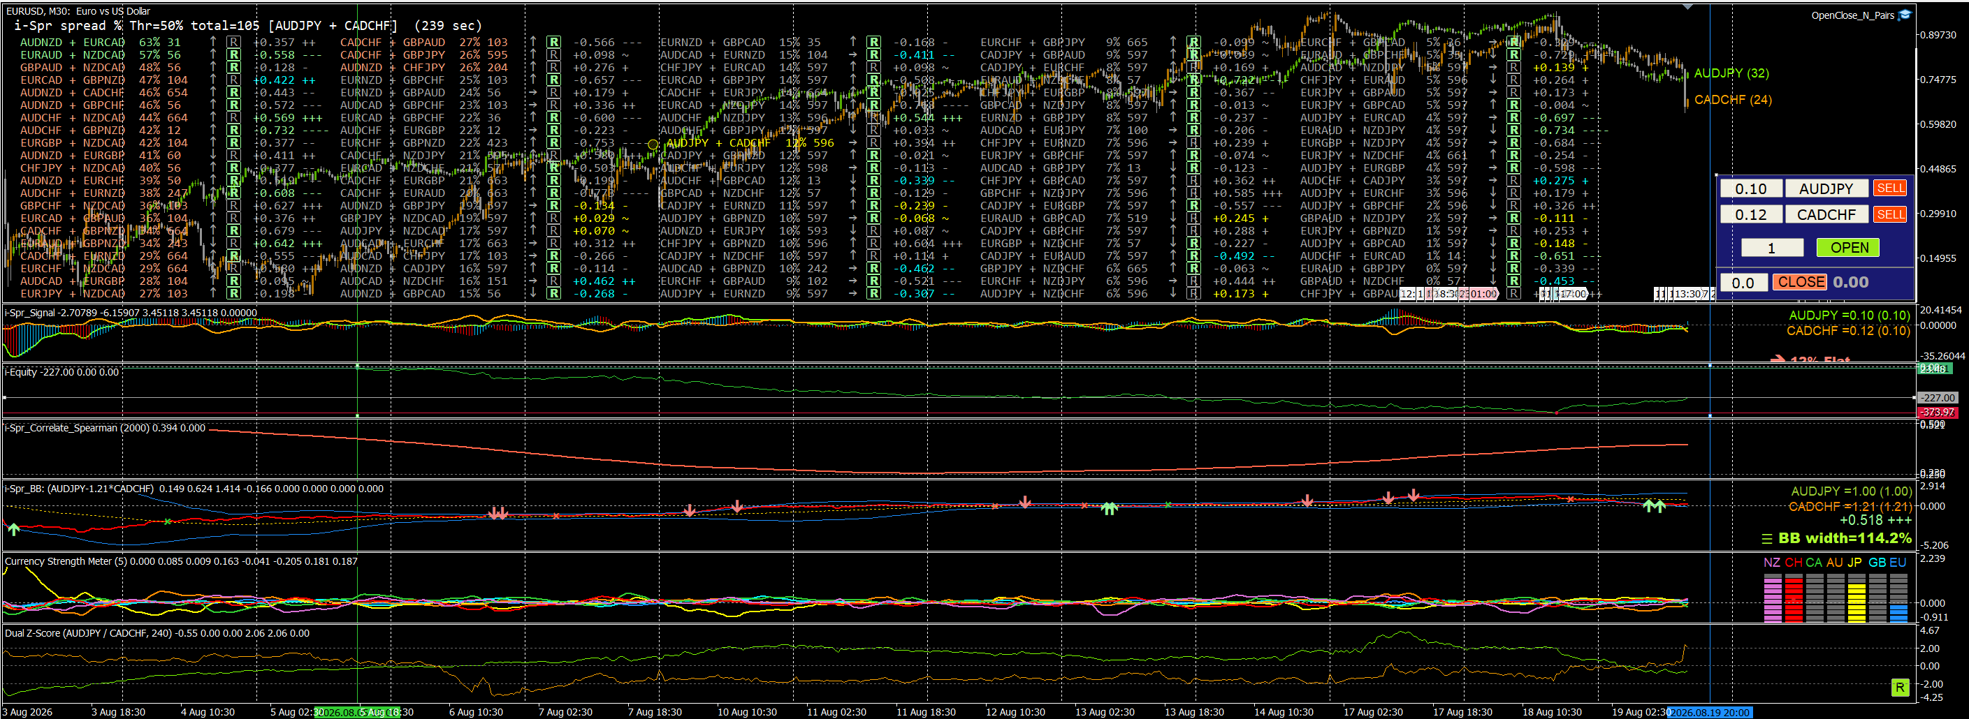Click the highlighted 2026.08.19 20:00 time label
This screenshot has width=1969, height=719.
tap(1709, 712)
